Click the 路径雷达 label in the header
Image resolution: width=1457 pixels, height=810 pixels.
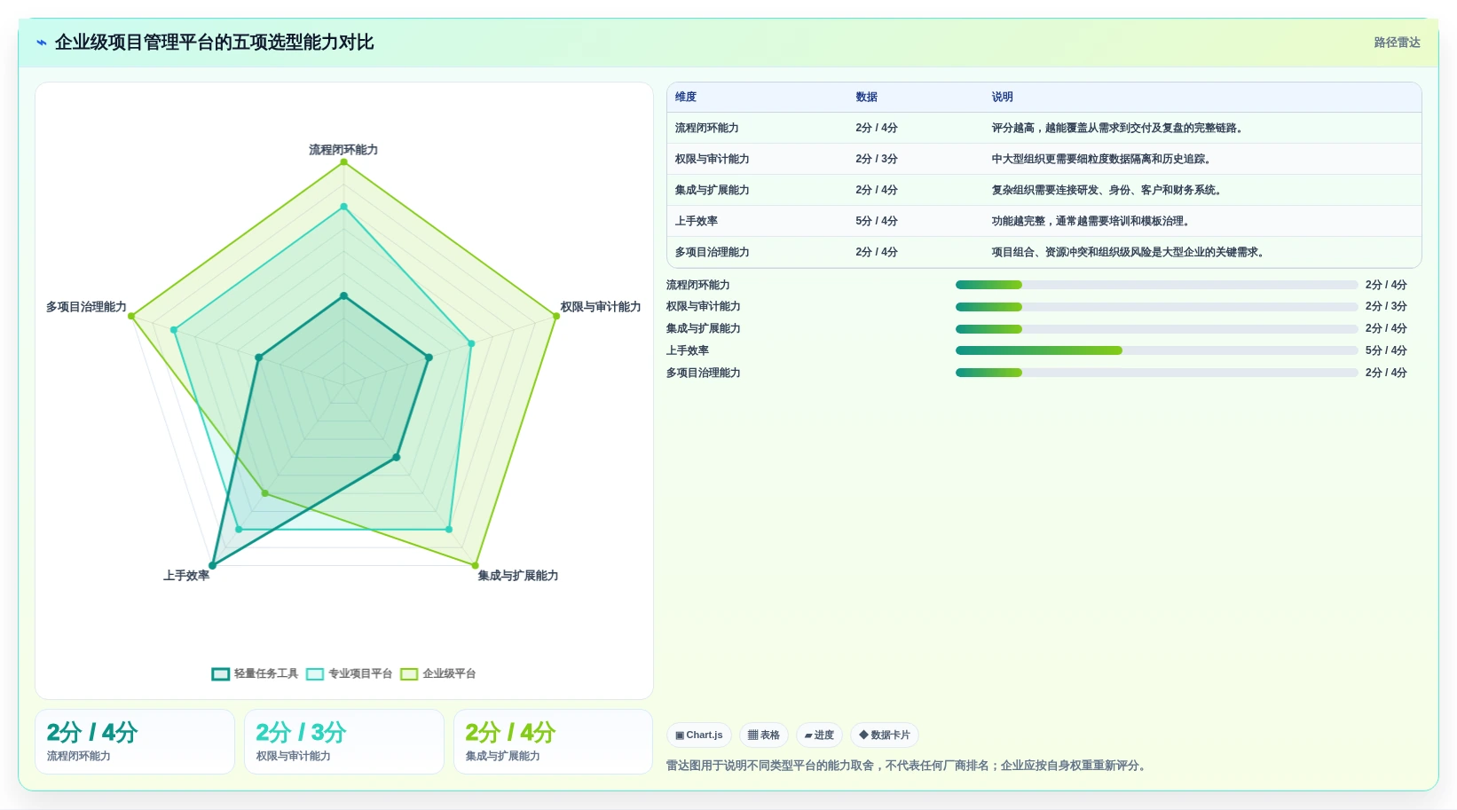tap(1398, 43)
